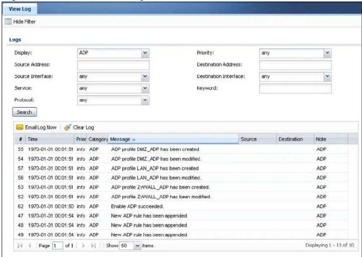Select log row number 48
Viewport: 362px width, 257px height.
pos(181,225)
